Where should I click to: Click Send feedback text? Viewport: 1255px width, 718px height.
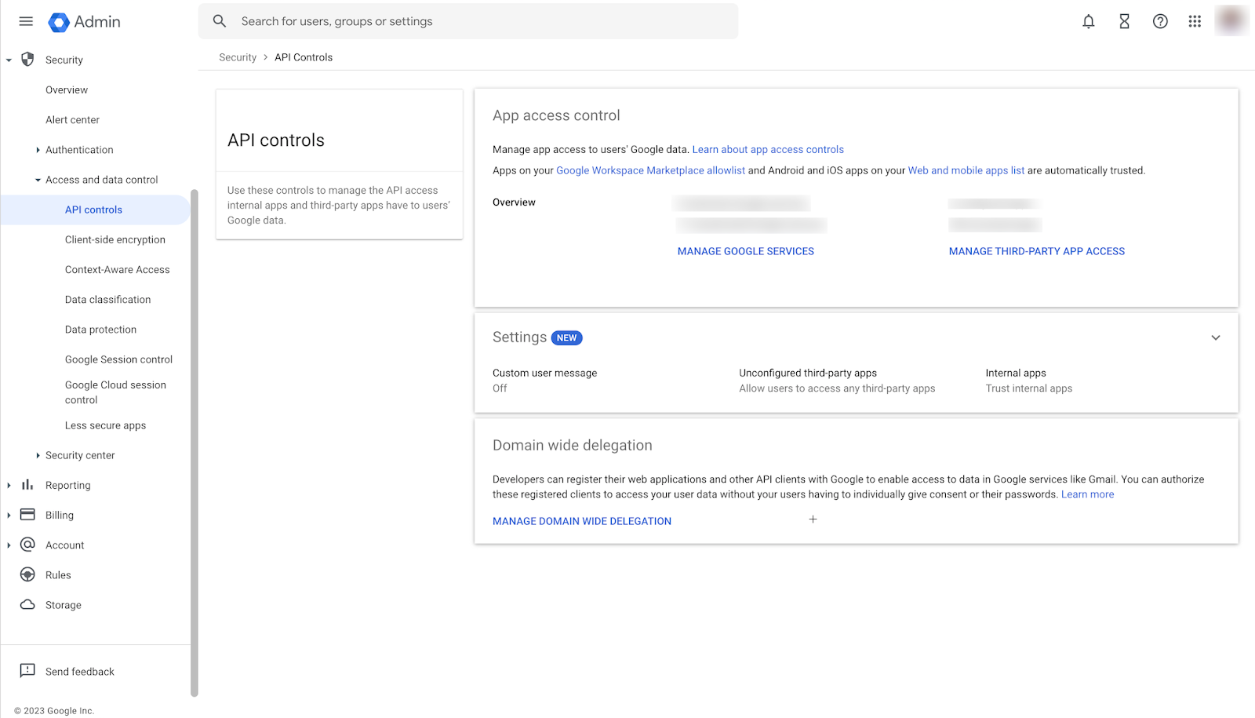[x=80, y=672]
